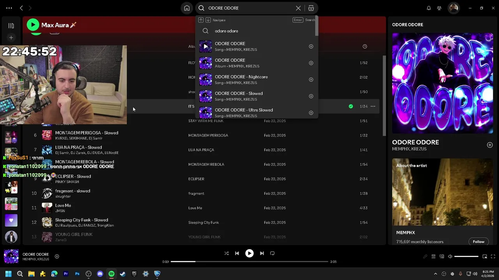Open Liked Songs heart playlist in sidebar
The width and height of the screenshot is (499, 280).
point(11,220)
